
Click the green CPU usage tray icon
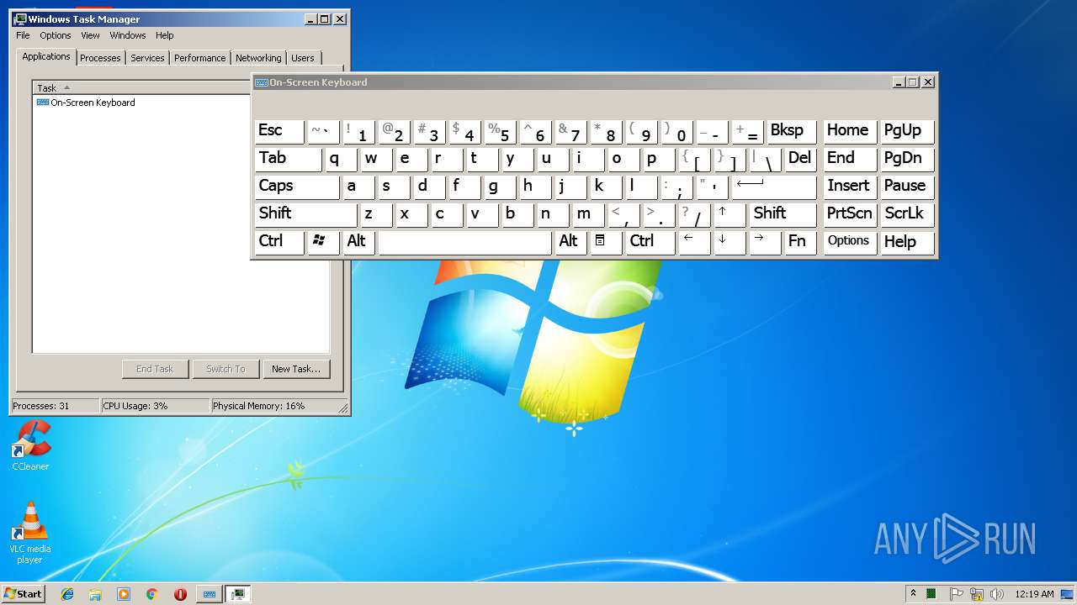pyautogui.click(x=931, y=594)
